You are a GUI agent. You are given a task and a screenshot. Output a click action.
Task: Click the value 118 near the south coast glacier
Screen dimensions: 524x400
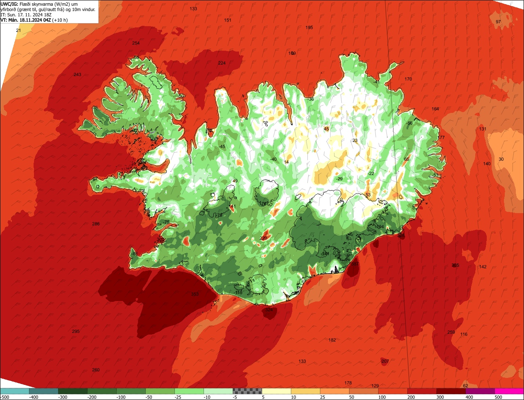tap(239, 292)
